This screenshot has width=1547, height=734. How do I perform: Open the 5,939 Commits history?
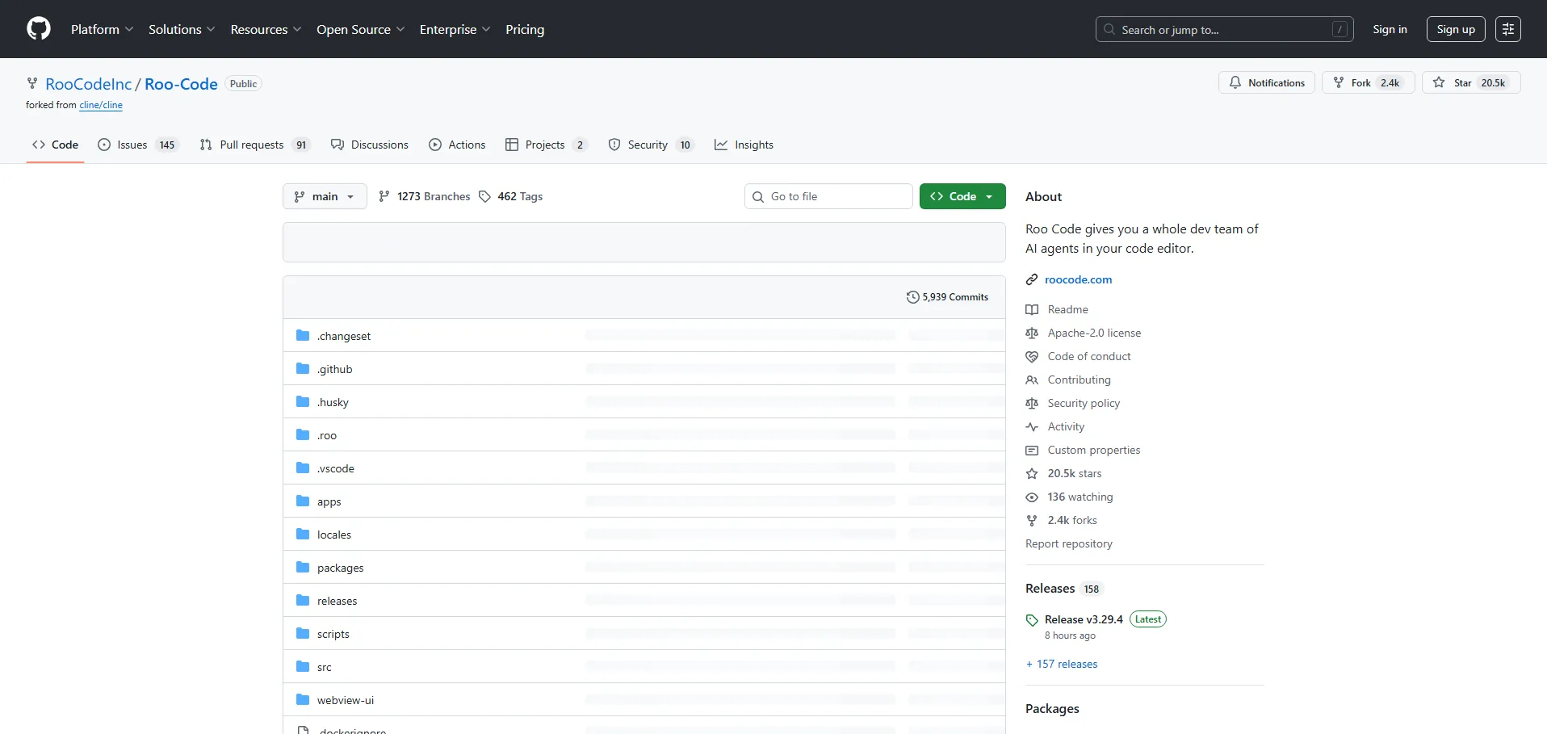947,297
